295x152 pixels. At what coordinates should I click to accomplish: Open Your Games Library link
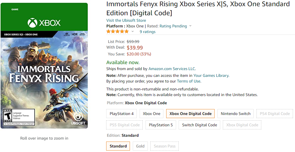point(211,75)
